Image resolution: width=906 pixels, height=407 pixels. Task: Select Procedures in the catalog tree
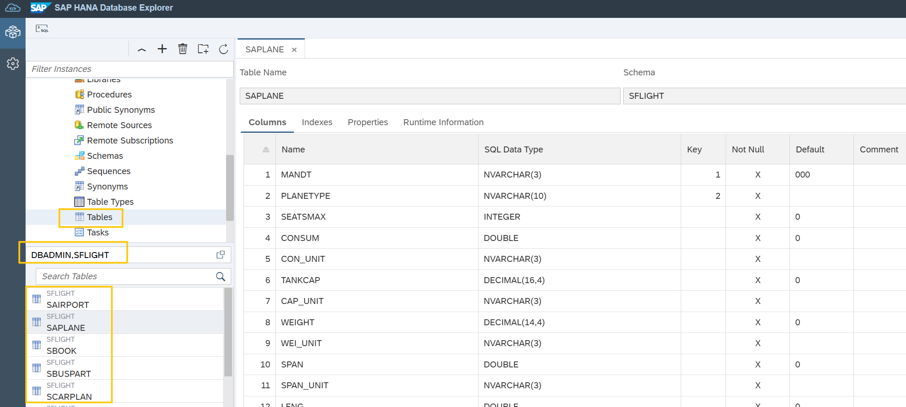pos(109,95)
